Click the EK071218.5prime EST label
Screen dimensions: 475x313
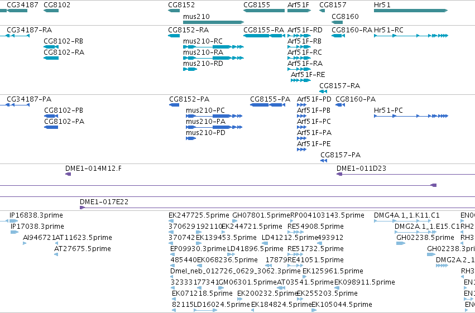[202, 293]
